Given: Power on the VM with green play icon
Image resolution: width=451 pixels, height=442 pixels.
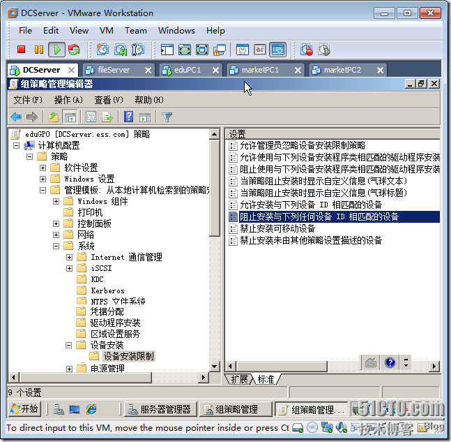Looking at the screenshot, I should point(56,50).
